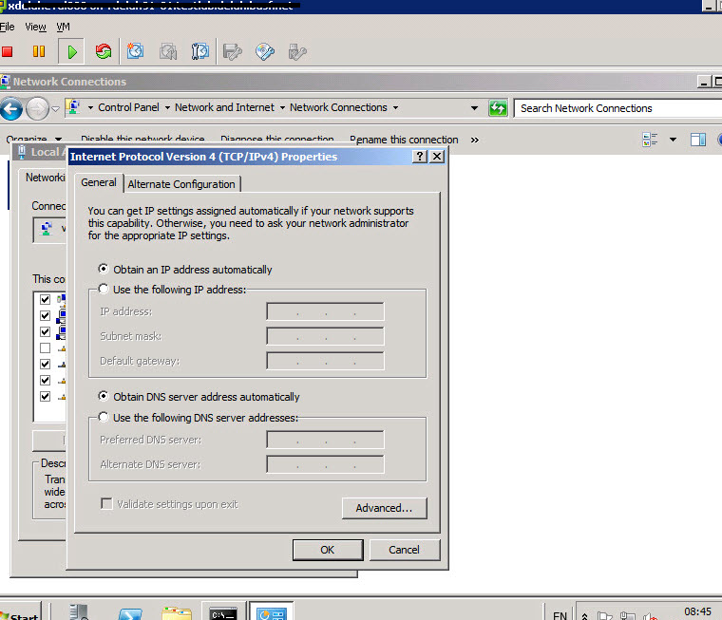Uncheck the first item in the connection list
This screenshot has width=722, height=620.
[x=45, y=299]
